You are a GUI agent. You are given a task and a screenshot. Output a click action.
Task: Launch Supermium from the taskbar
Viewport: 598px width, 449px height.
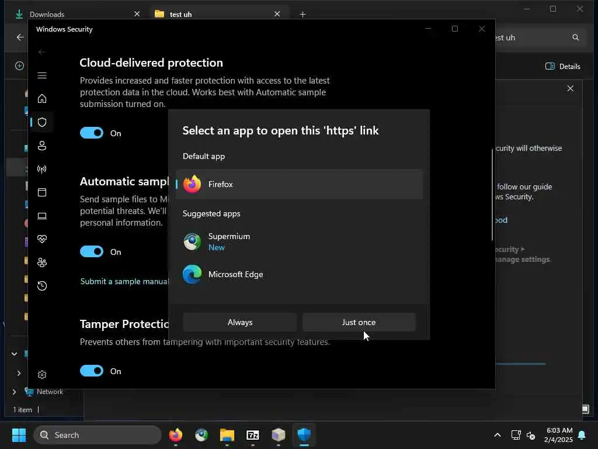pyautogui.click(x=201, y=435)
